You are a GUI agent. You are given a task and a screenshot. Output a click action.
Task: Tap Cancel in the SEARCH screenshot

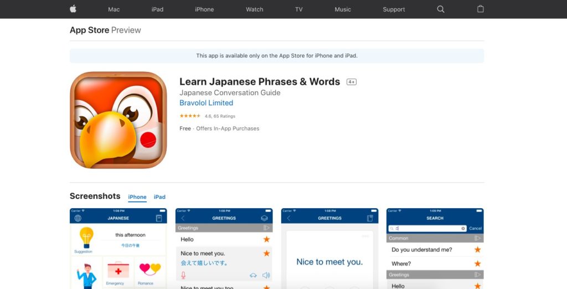tap(475, 228)
